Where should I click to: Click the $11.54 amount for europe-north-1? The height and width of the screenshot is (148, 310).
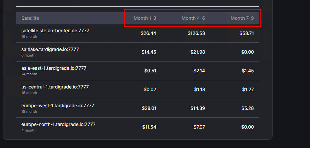[x=149, y=127]
